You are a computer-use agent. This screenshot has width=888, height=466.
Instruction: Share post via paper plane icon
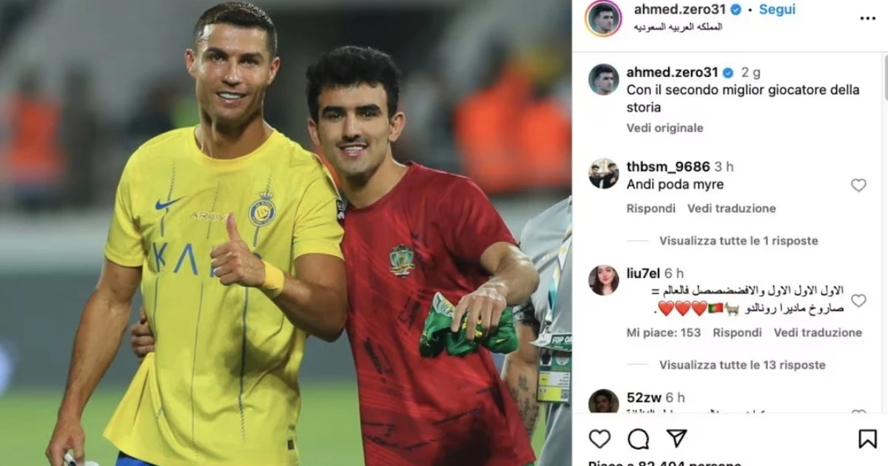(676, 439)
